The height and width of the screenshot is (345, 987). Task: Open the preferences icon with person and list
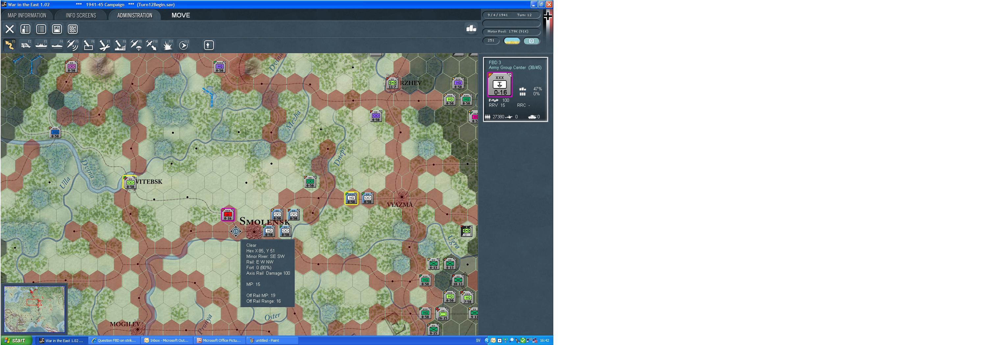point(25,29)
